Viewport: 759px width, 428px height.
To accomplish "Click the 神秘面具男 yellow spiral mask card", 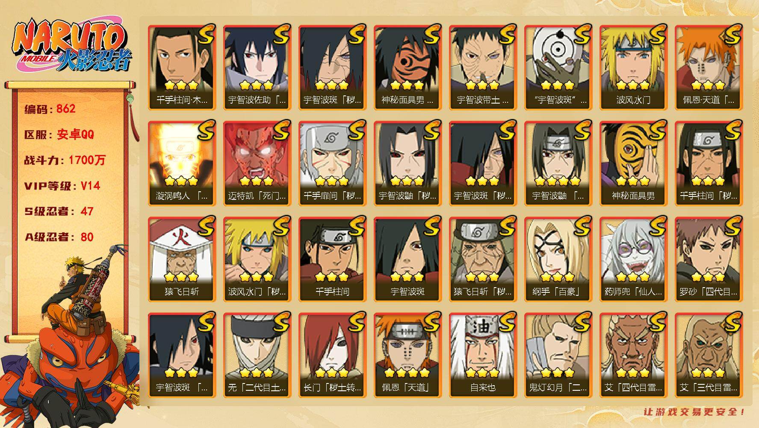I will (633, 163).
